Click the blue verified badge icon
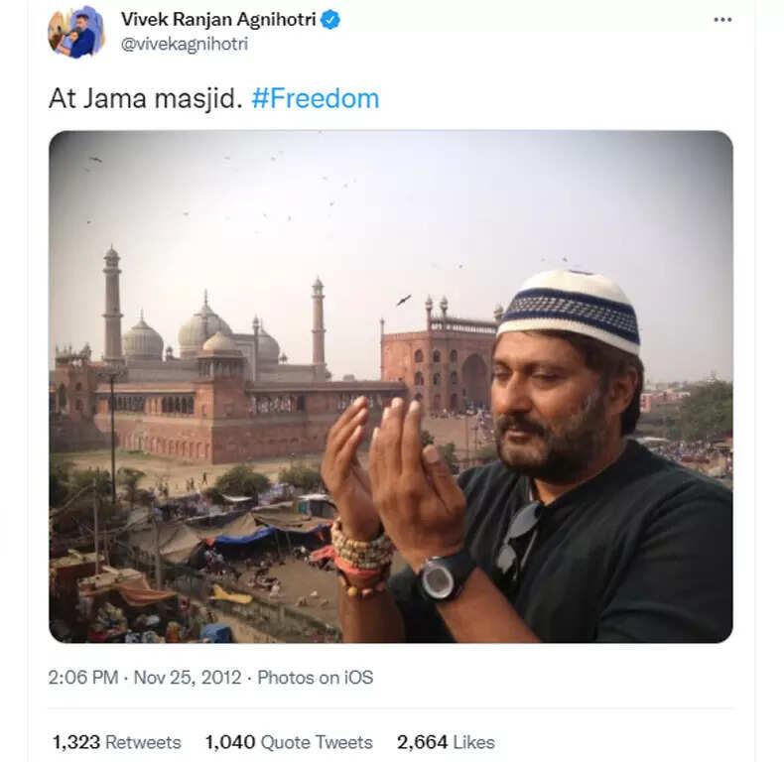Image resolution: width=784 pixels, height=762 pixels. click(330, 20)
